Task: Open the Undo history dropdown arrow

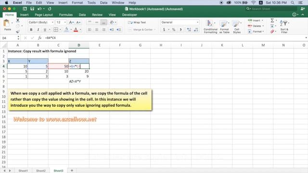Action: [x=44, y=9]
